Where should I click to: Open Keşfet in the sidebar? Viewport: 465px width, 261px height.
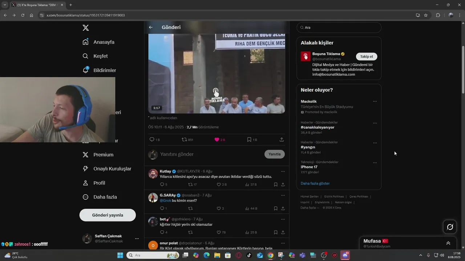click(95, 56)
